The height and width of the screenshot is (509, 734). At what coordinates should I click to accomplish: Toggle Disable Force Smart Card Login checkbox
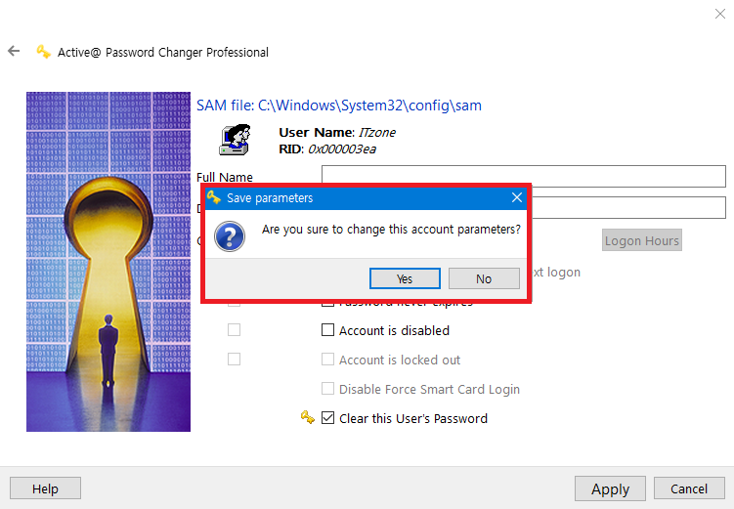[x=327, y=389]
